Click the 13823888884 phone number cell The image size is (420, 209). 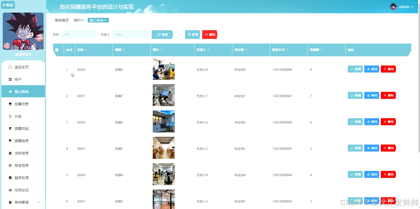[282, 175]
